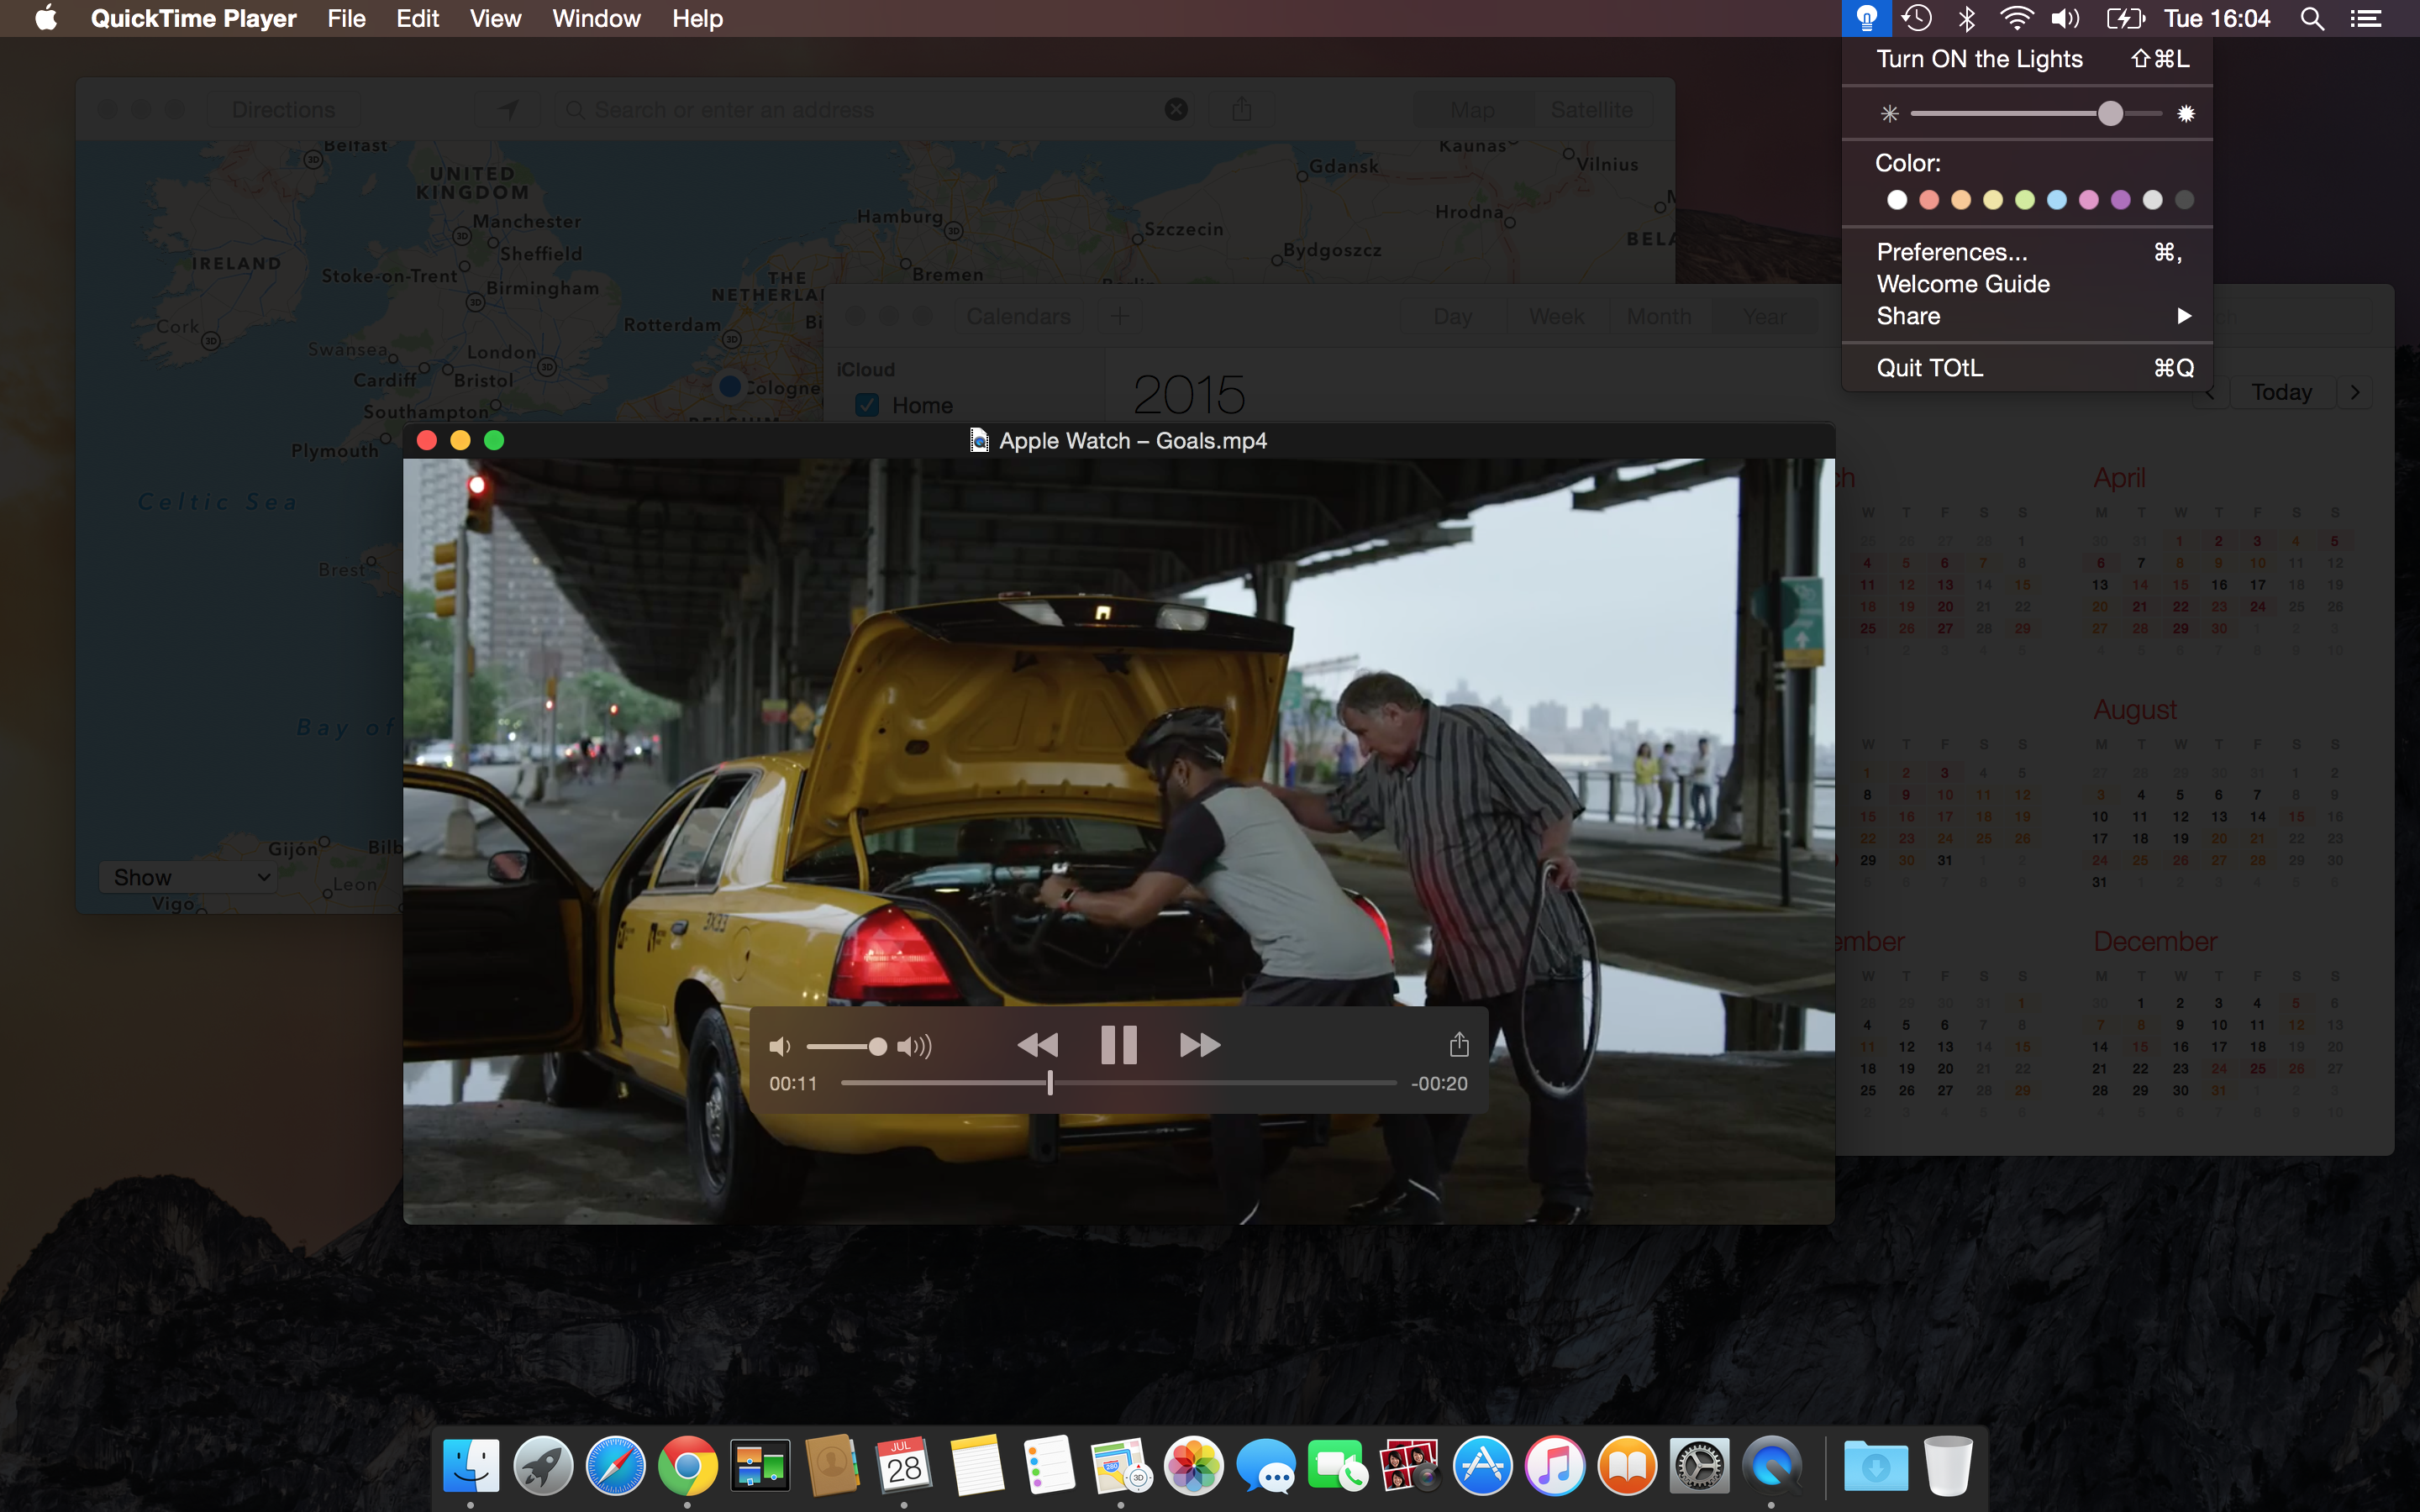Click the TOtL lightbulb menu bar icon

tap(1866, 18)
